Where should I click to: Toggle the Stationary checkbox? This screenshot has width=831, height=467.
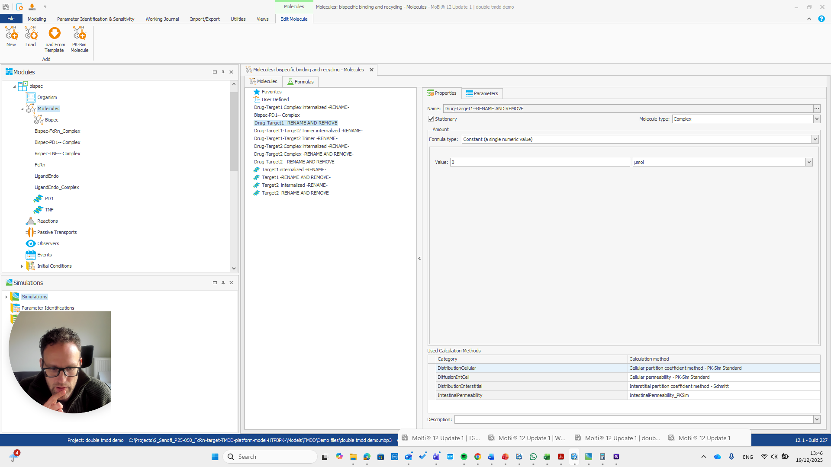431,119
